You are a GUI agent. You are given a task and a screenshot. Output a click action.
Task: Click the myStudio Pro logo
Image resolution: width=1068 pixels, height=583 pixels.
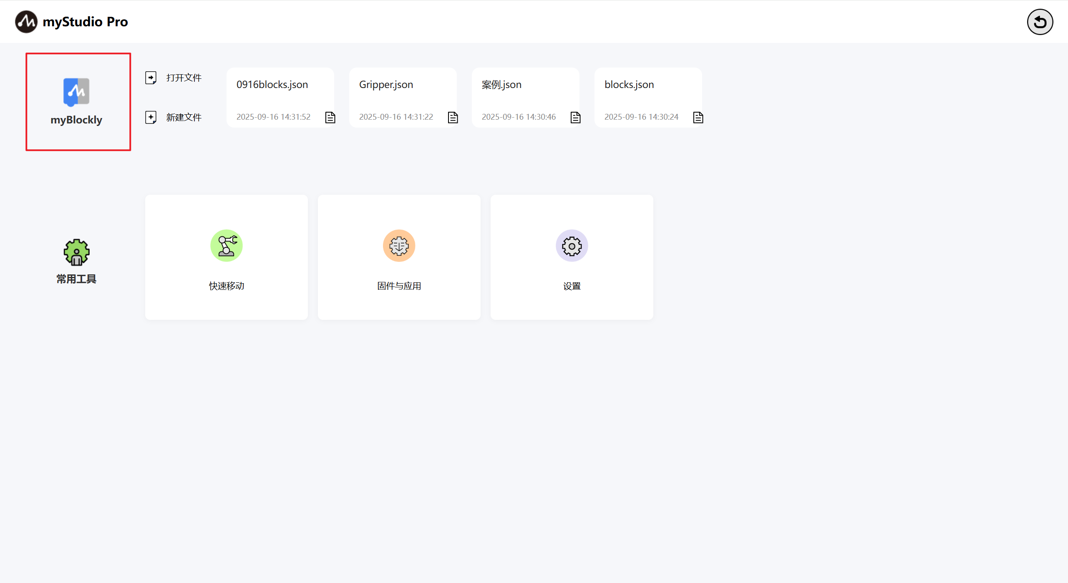coord(26,22)
